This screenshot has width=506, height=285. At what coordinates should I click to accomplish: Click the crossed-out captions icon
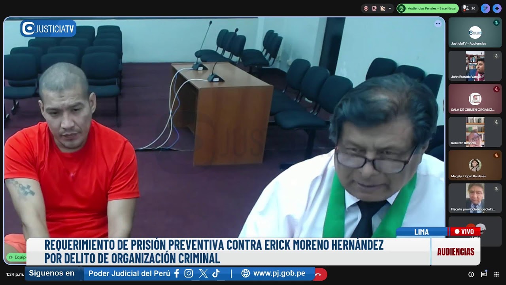[382, 8]
